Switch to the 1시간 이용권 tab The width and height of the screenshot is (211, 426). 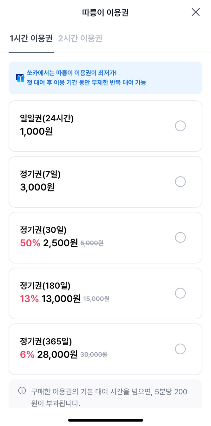31,38
